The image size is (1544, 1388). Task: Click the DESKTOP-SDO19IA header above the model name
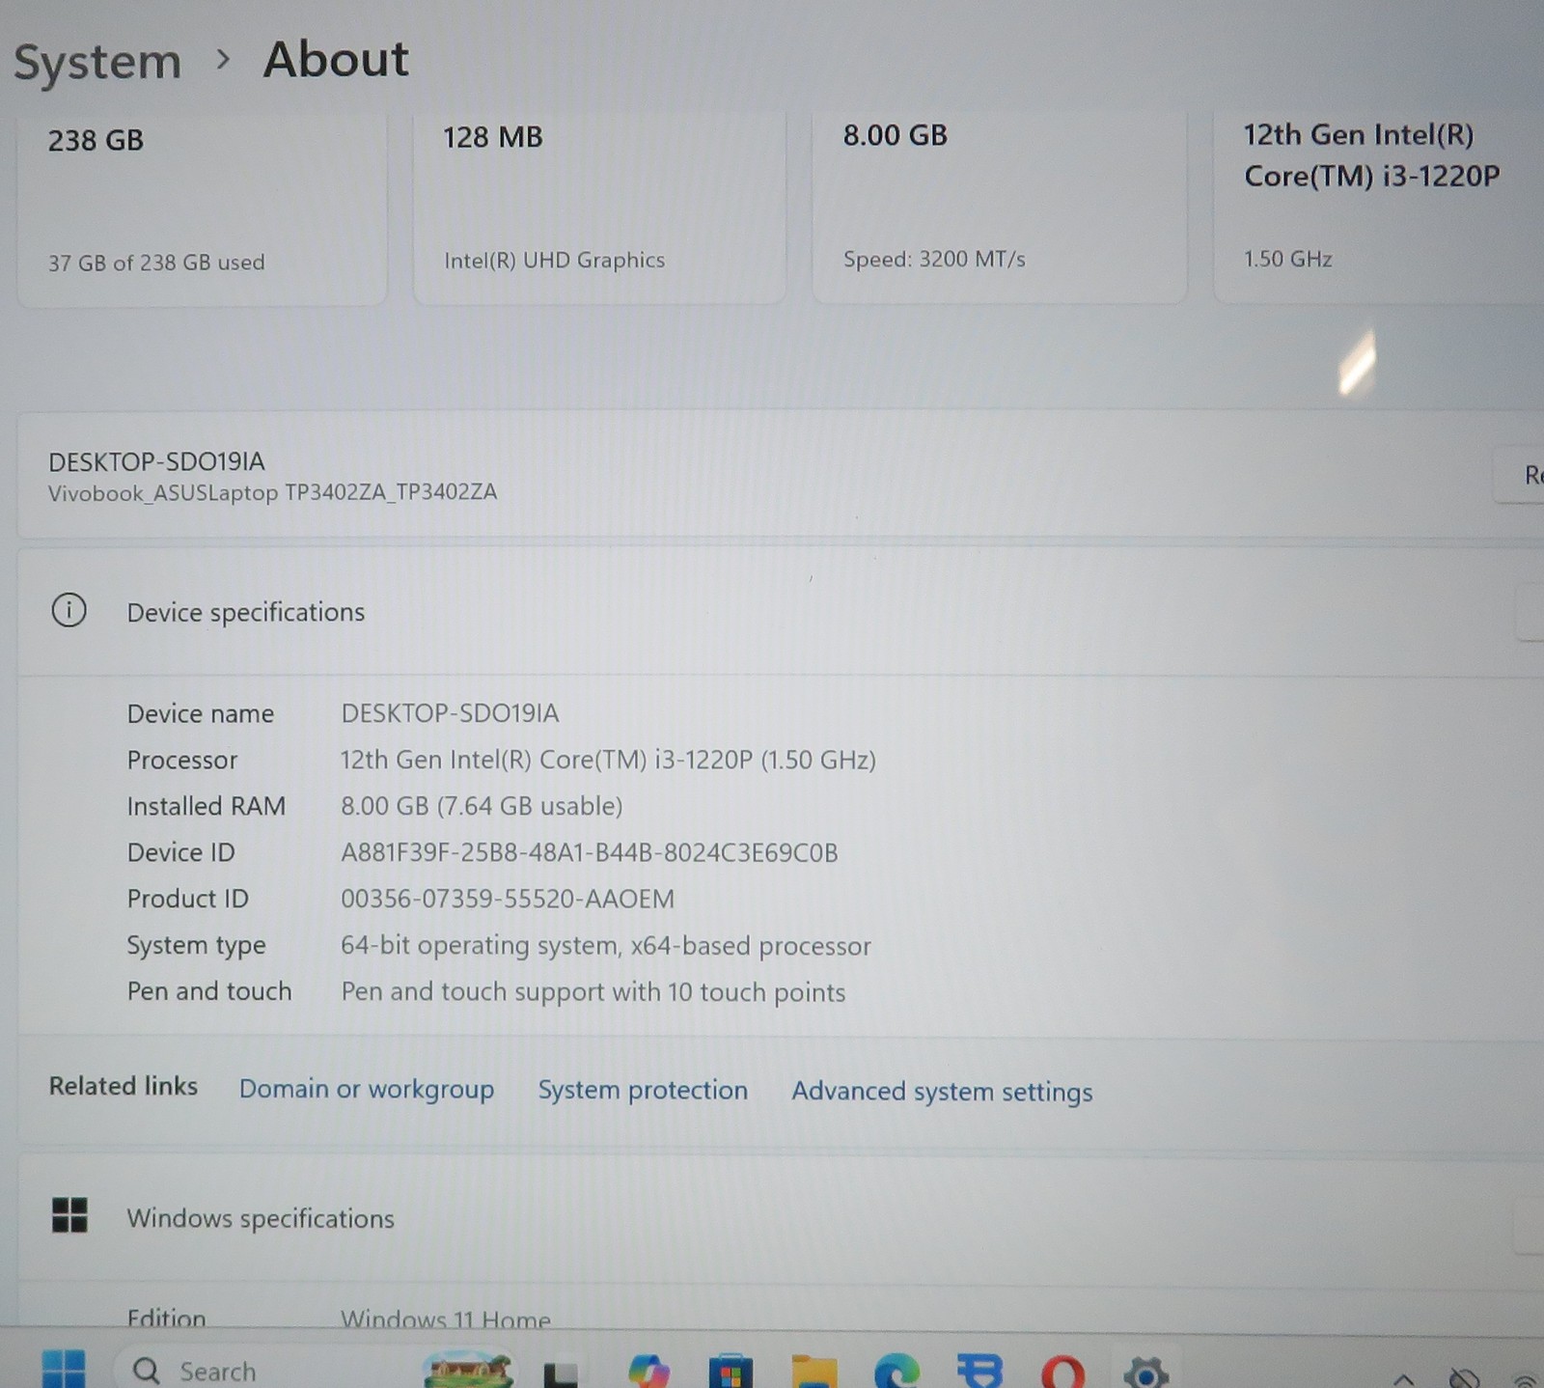156,461
